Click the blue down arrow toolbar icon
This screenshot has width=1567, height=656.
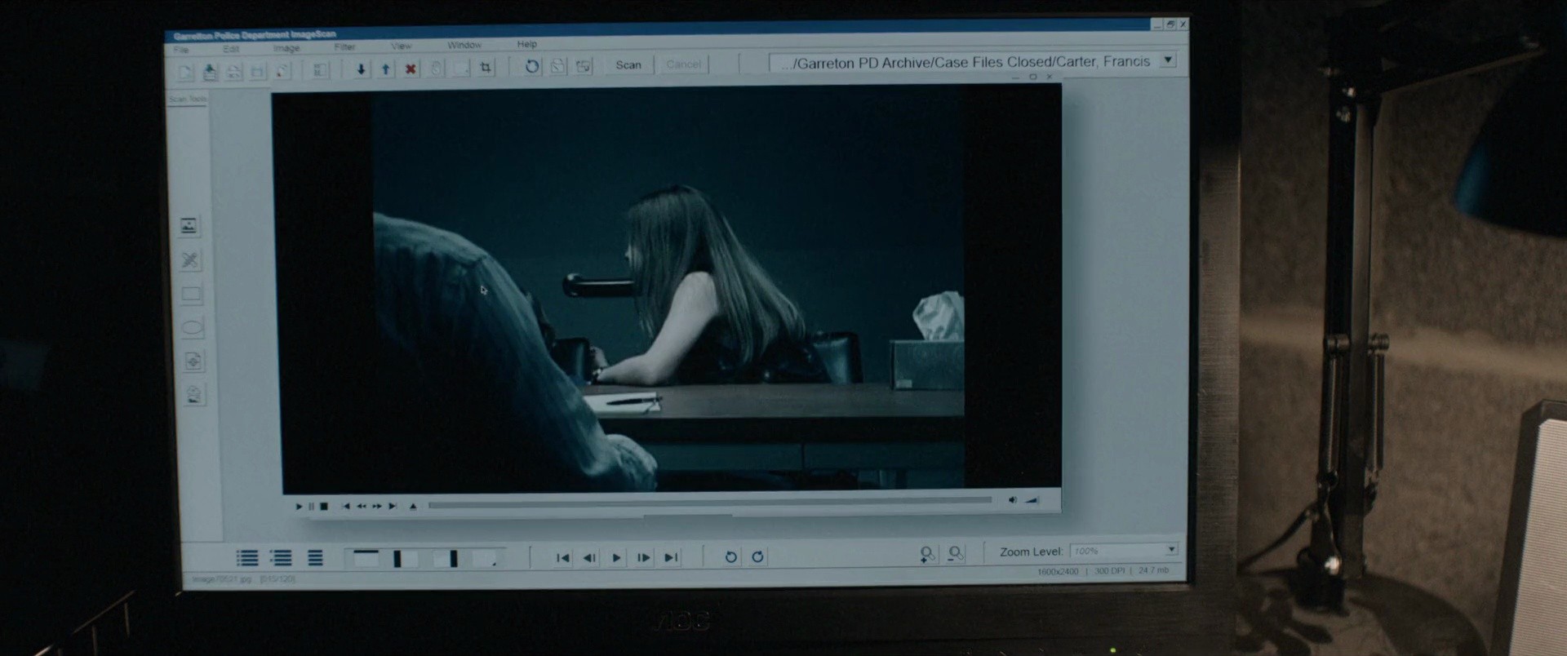click(361, 69)
